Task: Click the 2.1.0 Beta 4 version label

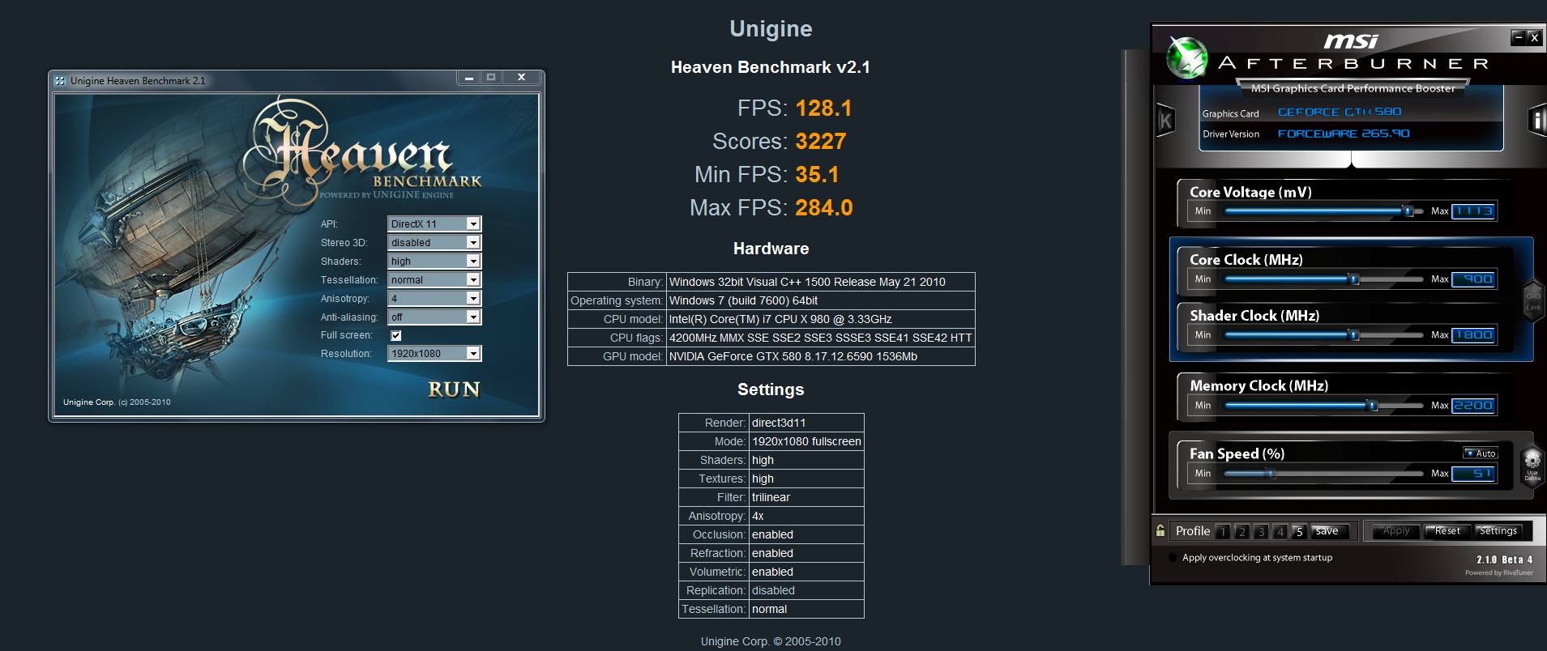Action: point(1504,560)
